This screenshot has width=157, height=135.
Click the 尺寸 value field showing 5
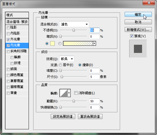(x=94, y=77)
